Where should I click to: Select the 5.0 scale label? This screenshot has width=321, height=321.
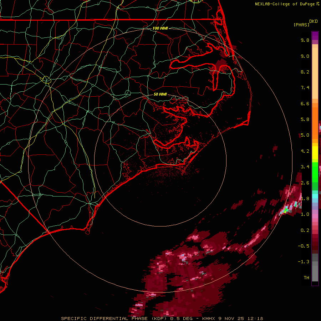(x=305, y=135)
